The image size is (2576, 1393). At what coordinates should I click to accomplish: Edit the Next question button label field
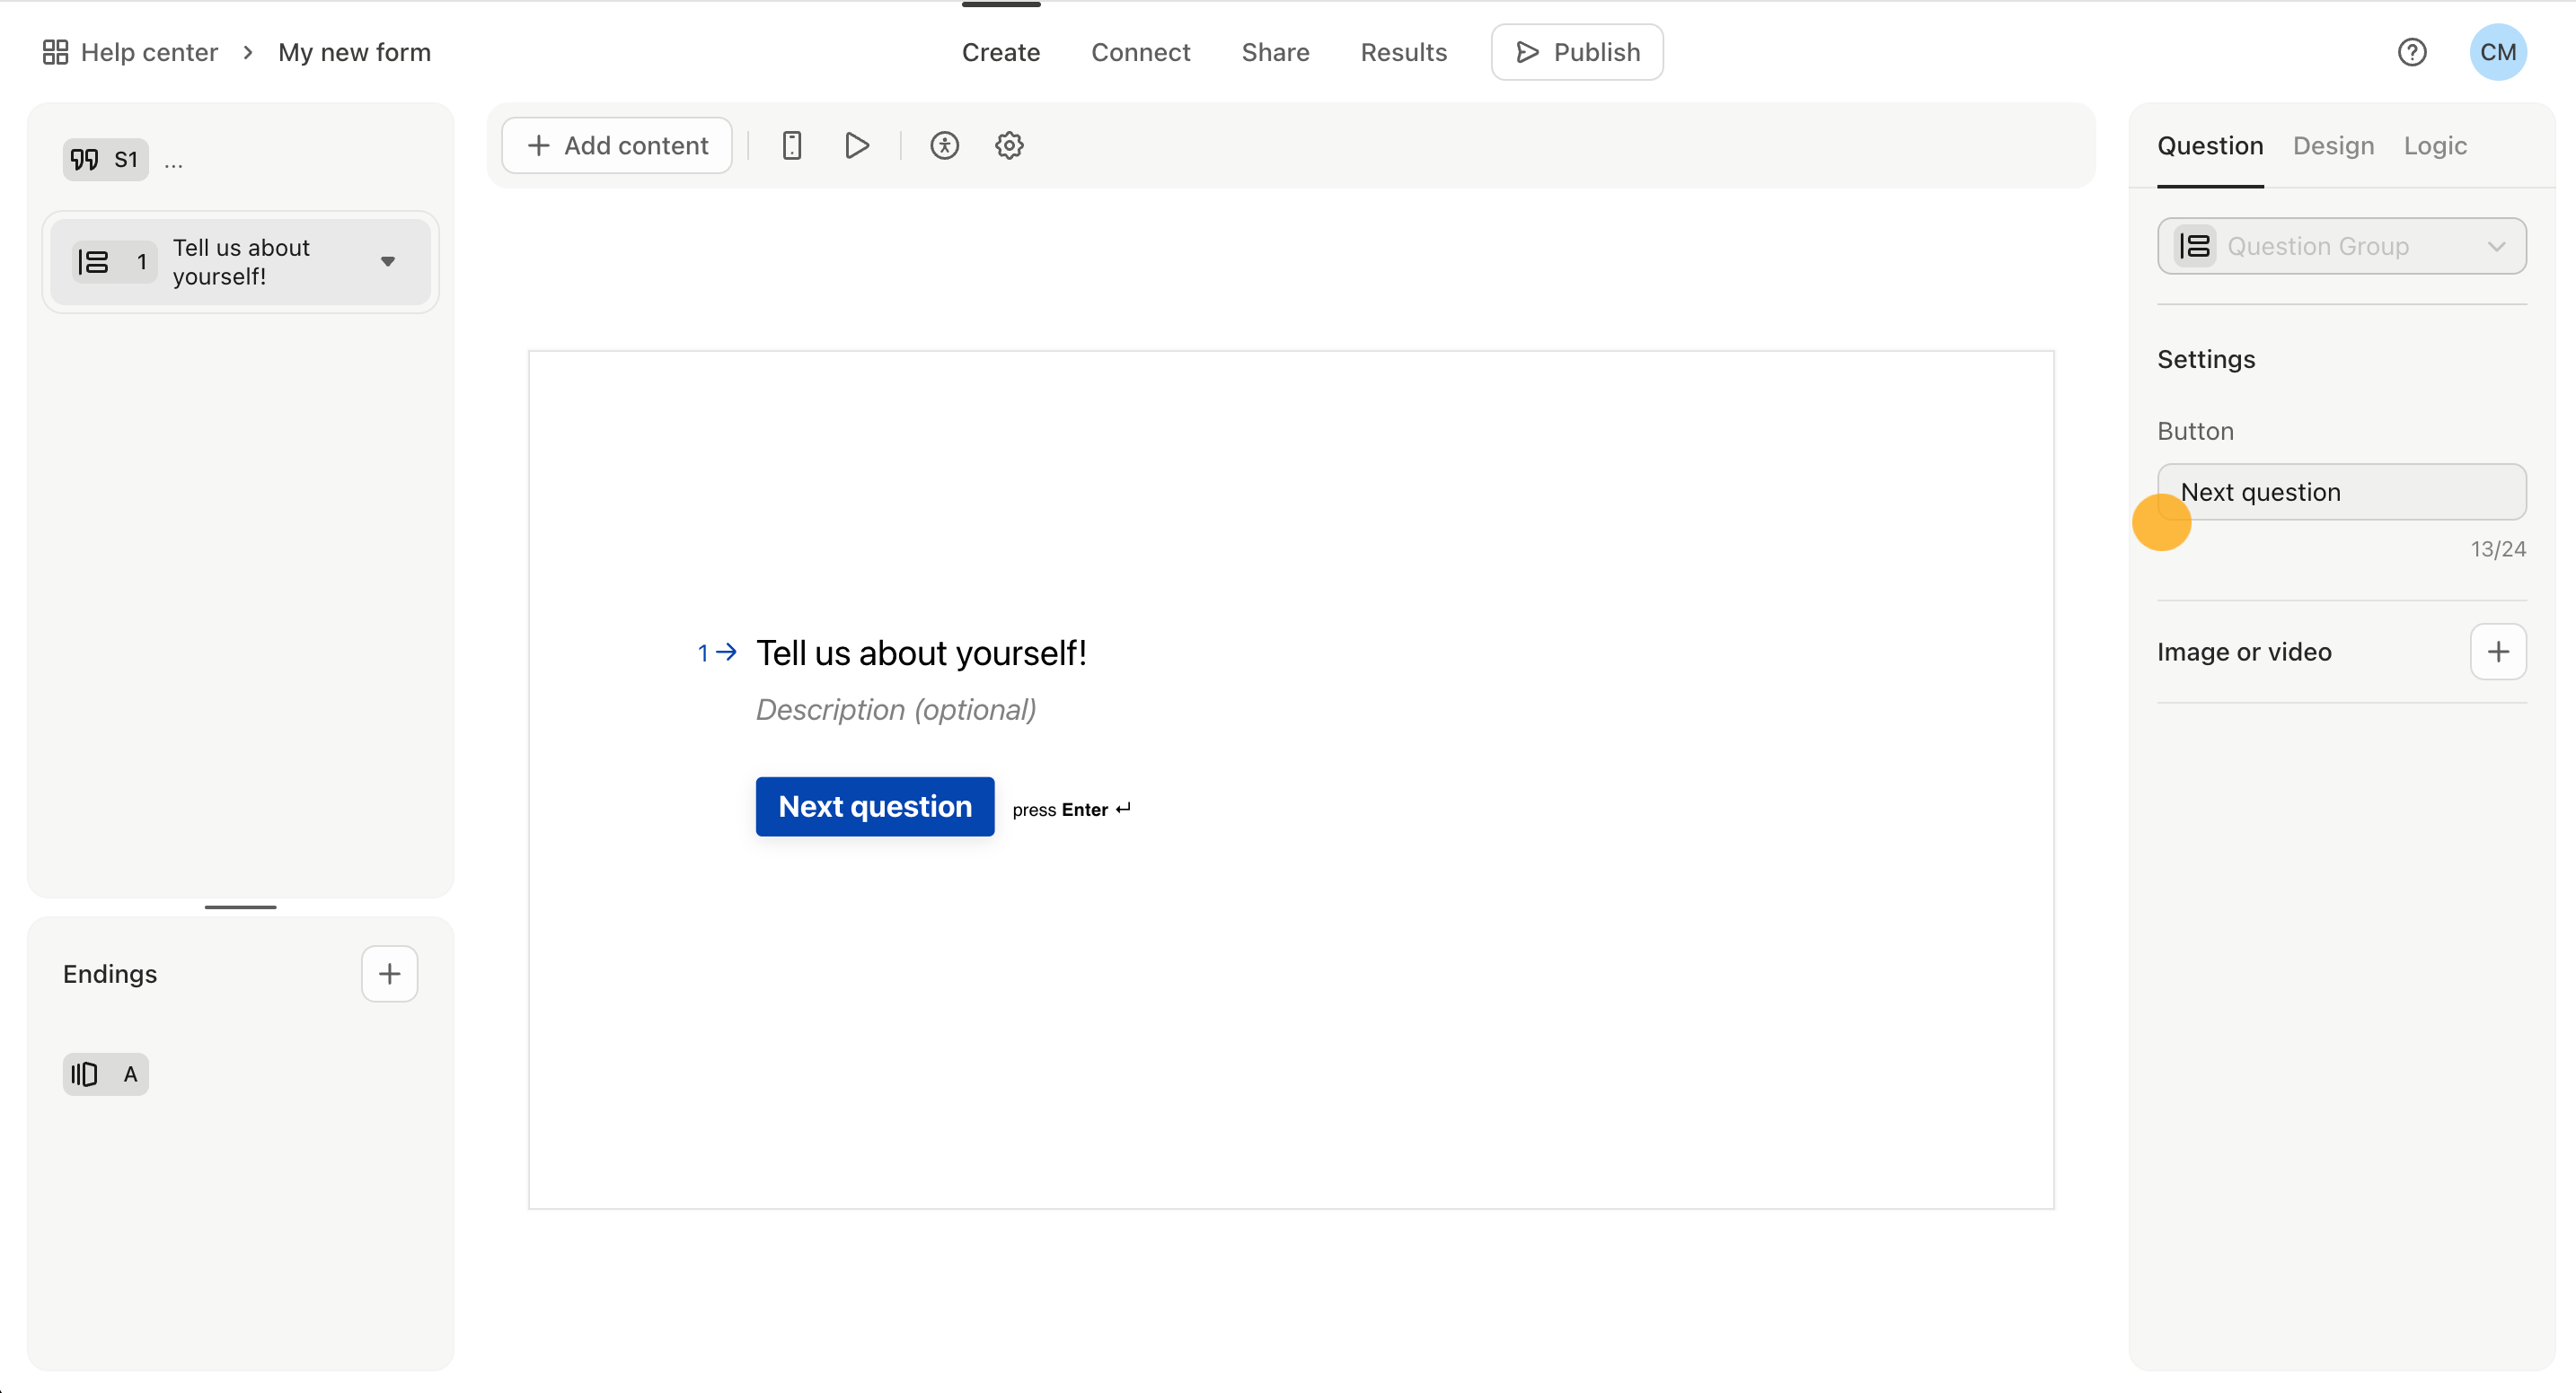(x=2342, y=492)
